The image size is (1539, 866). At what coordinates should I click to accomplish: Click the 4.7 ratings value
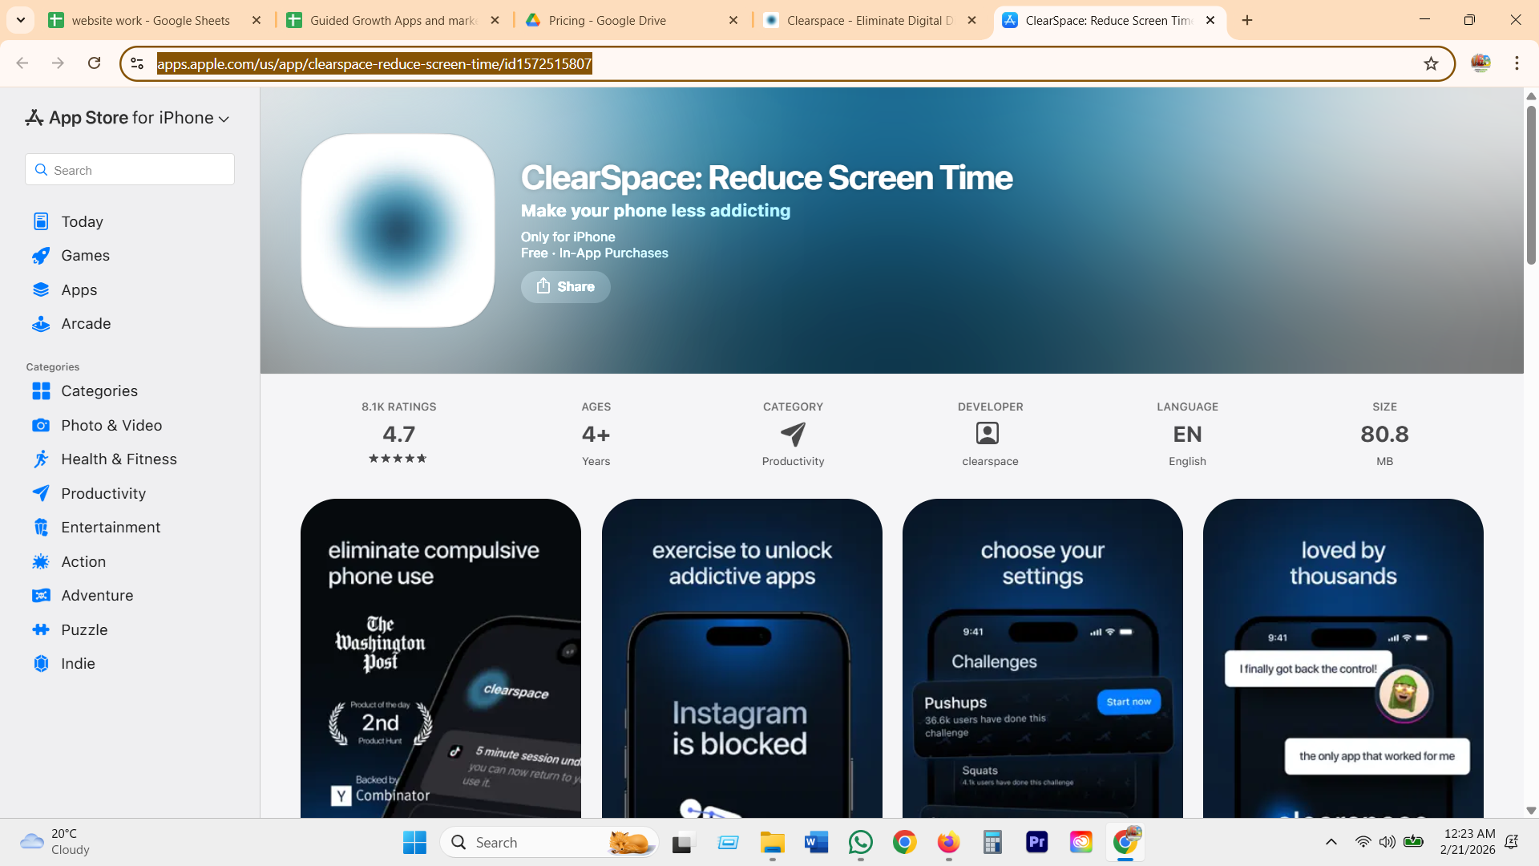(398, 435)
